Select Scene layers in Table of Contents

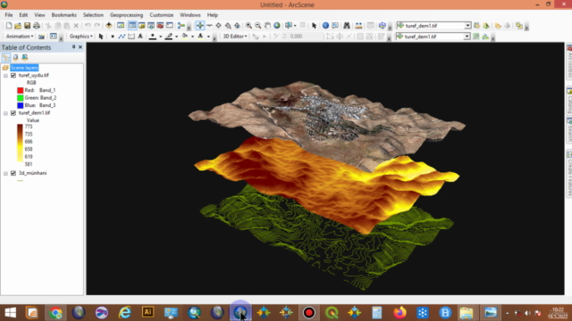[x=24, y=68]
